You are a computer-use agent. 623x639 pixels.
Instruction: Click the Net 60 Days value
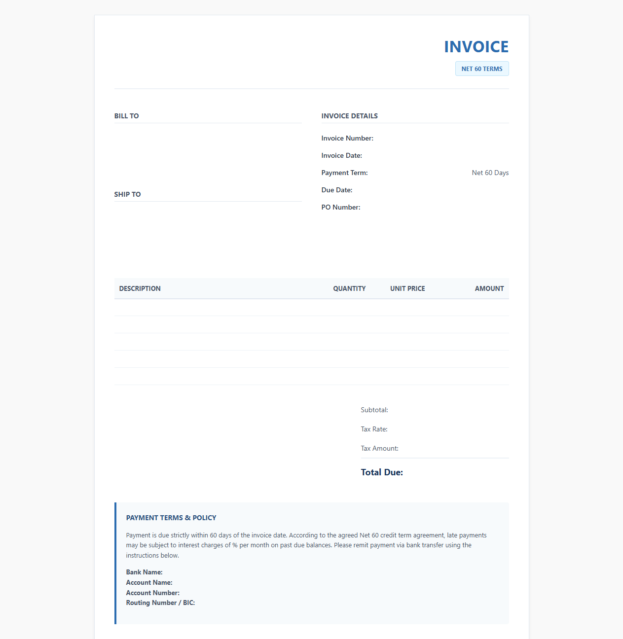click(x=490, y=173)
